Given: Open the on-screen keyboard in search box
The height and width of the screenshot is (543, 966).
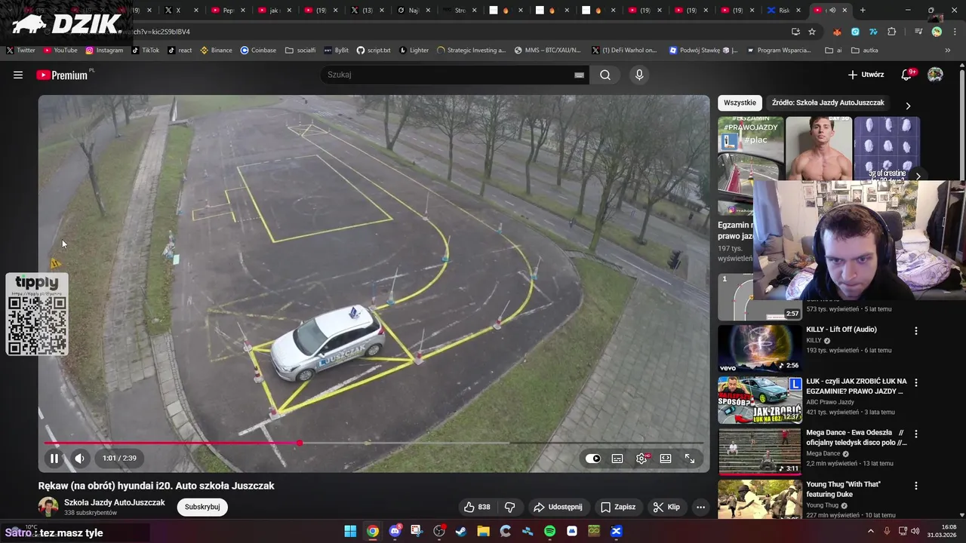Looking at the screenshot, I should (x=579, y=75).
